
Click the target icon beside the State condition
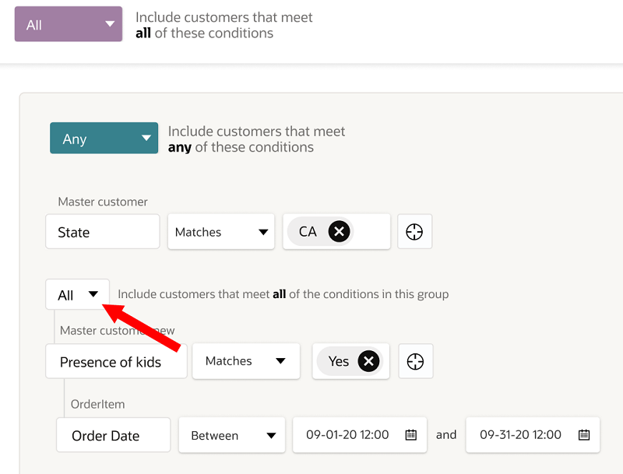click(x=414, y=232)
